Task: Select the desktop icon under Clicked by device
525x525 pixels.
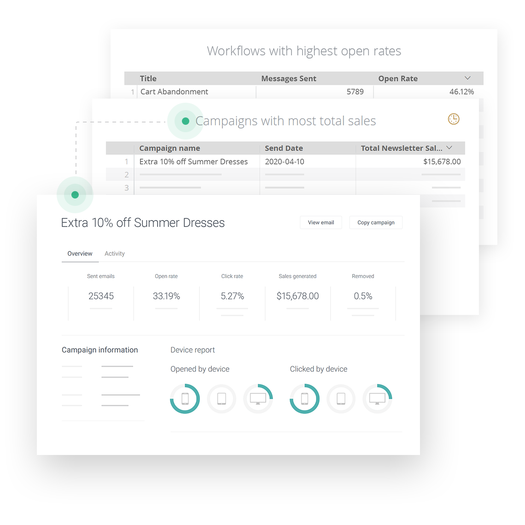Action: 377,399
